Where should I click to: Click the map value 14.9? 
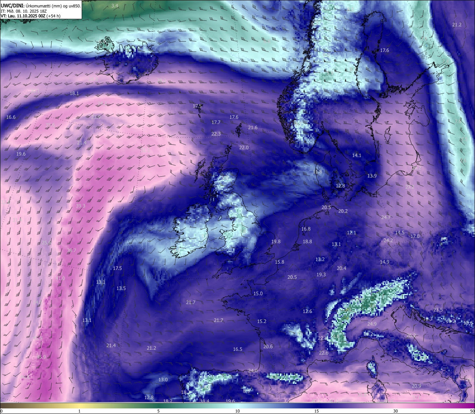pyautogui.click(x=384, y=262)
